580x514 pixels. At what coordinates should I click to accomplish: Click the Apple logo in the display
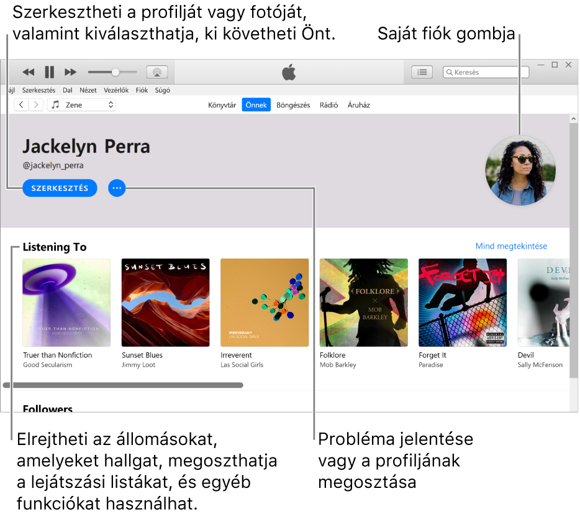point(289,72)
